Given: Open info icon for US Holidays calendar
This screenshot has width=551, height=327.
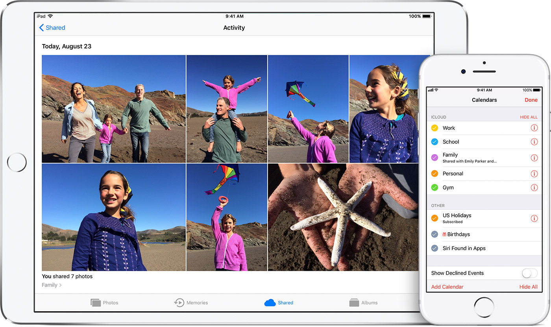Looking at the screenshot, I should 534,218.
